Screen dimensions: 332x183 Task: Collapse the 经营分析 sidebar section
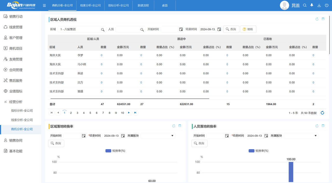coord(16,102)
